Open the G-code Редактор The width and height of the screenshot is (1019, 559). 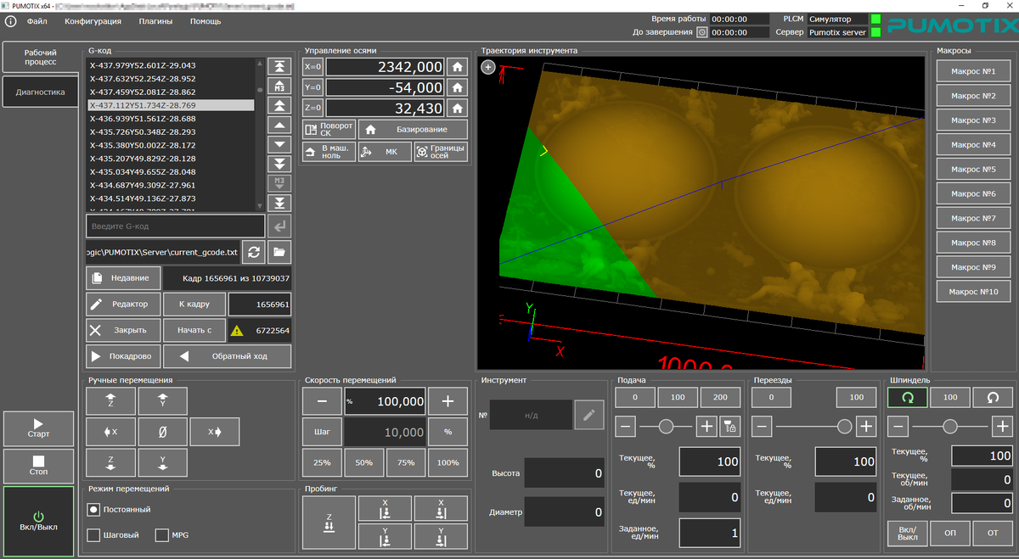coord(123,305)
